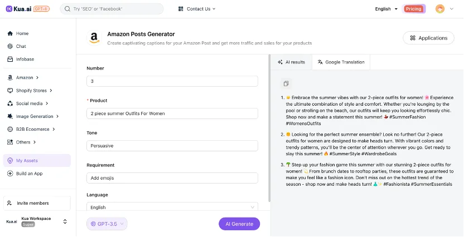Open the Contact Us dropdown

click(197, 9)
